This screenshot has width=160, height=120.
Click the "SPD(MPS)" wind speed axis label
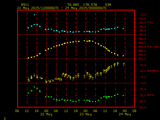tap(153, 71)
